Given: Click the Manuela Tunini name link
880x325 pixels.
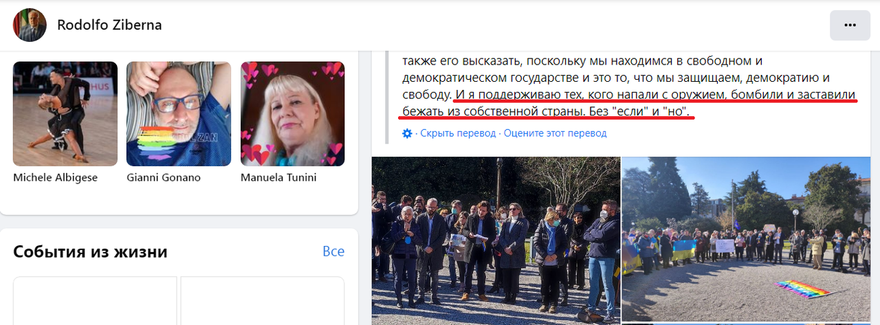Looking at the screenshot, I should [x=278, y=177].
